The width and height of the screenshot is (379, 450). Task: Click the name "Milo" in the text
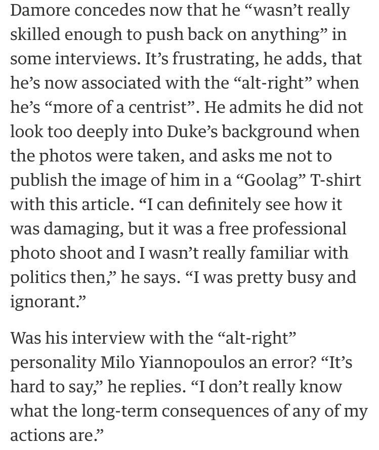pyautogui.click(x=117, y=362)
